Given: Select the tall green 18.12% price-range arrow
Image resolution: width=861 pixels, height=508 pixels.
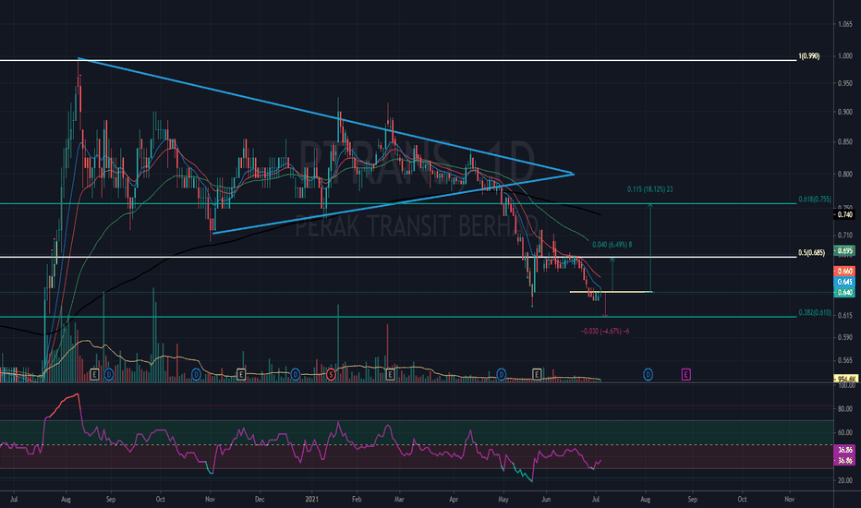Looking at the screenshot, I should pos(650,248).
